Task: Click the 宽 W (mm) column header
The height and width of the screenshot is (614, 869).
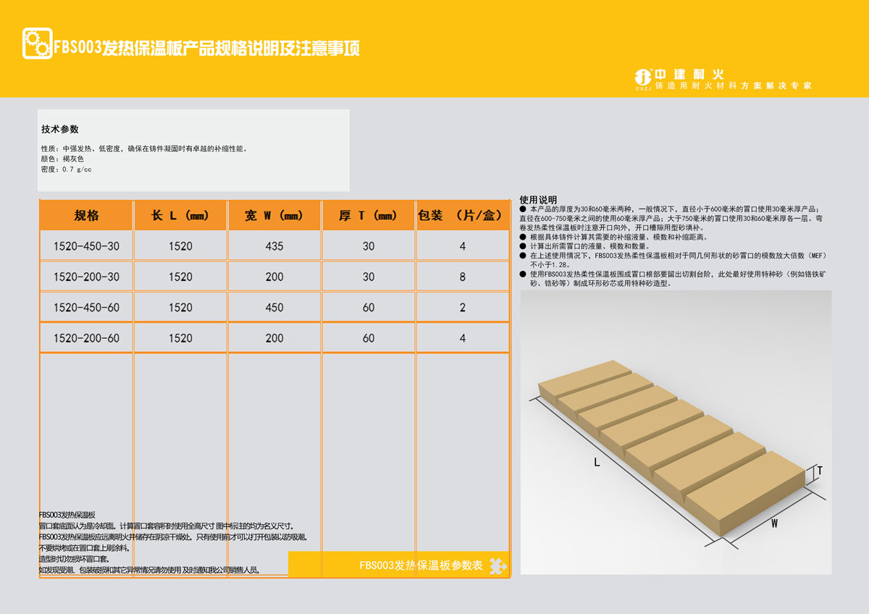Action: [x=274, y=216]
